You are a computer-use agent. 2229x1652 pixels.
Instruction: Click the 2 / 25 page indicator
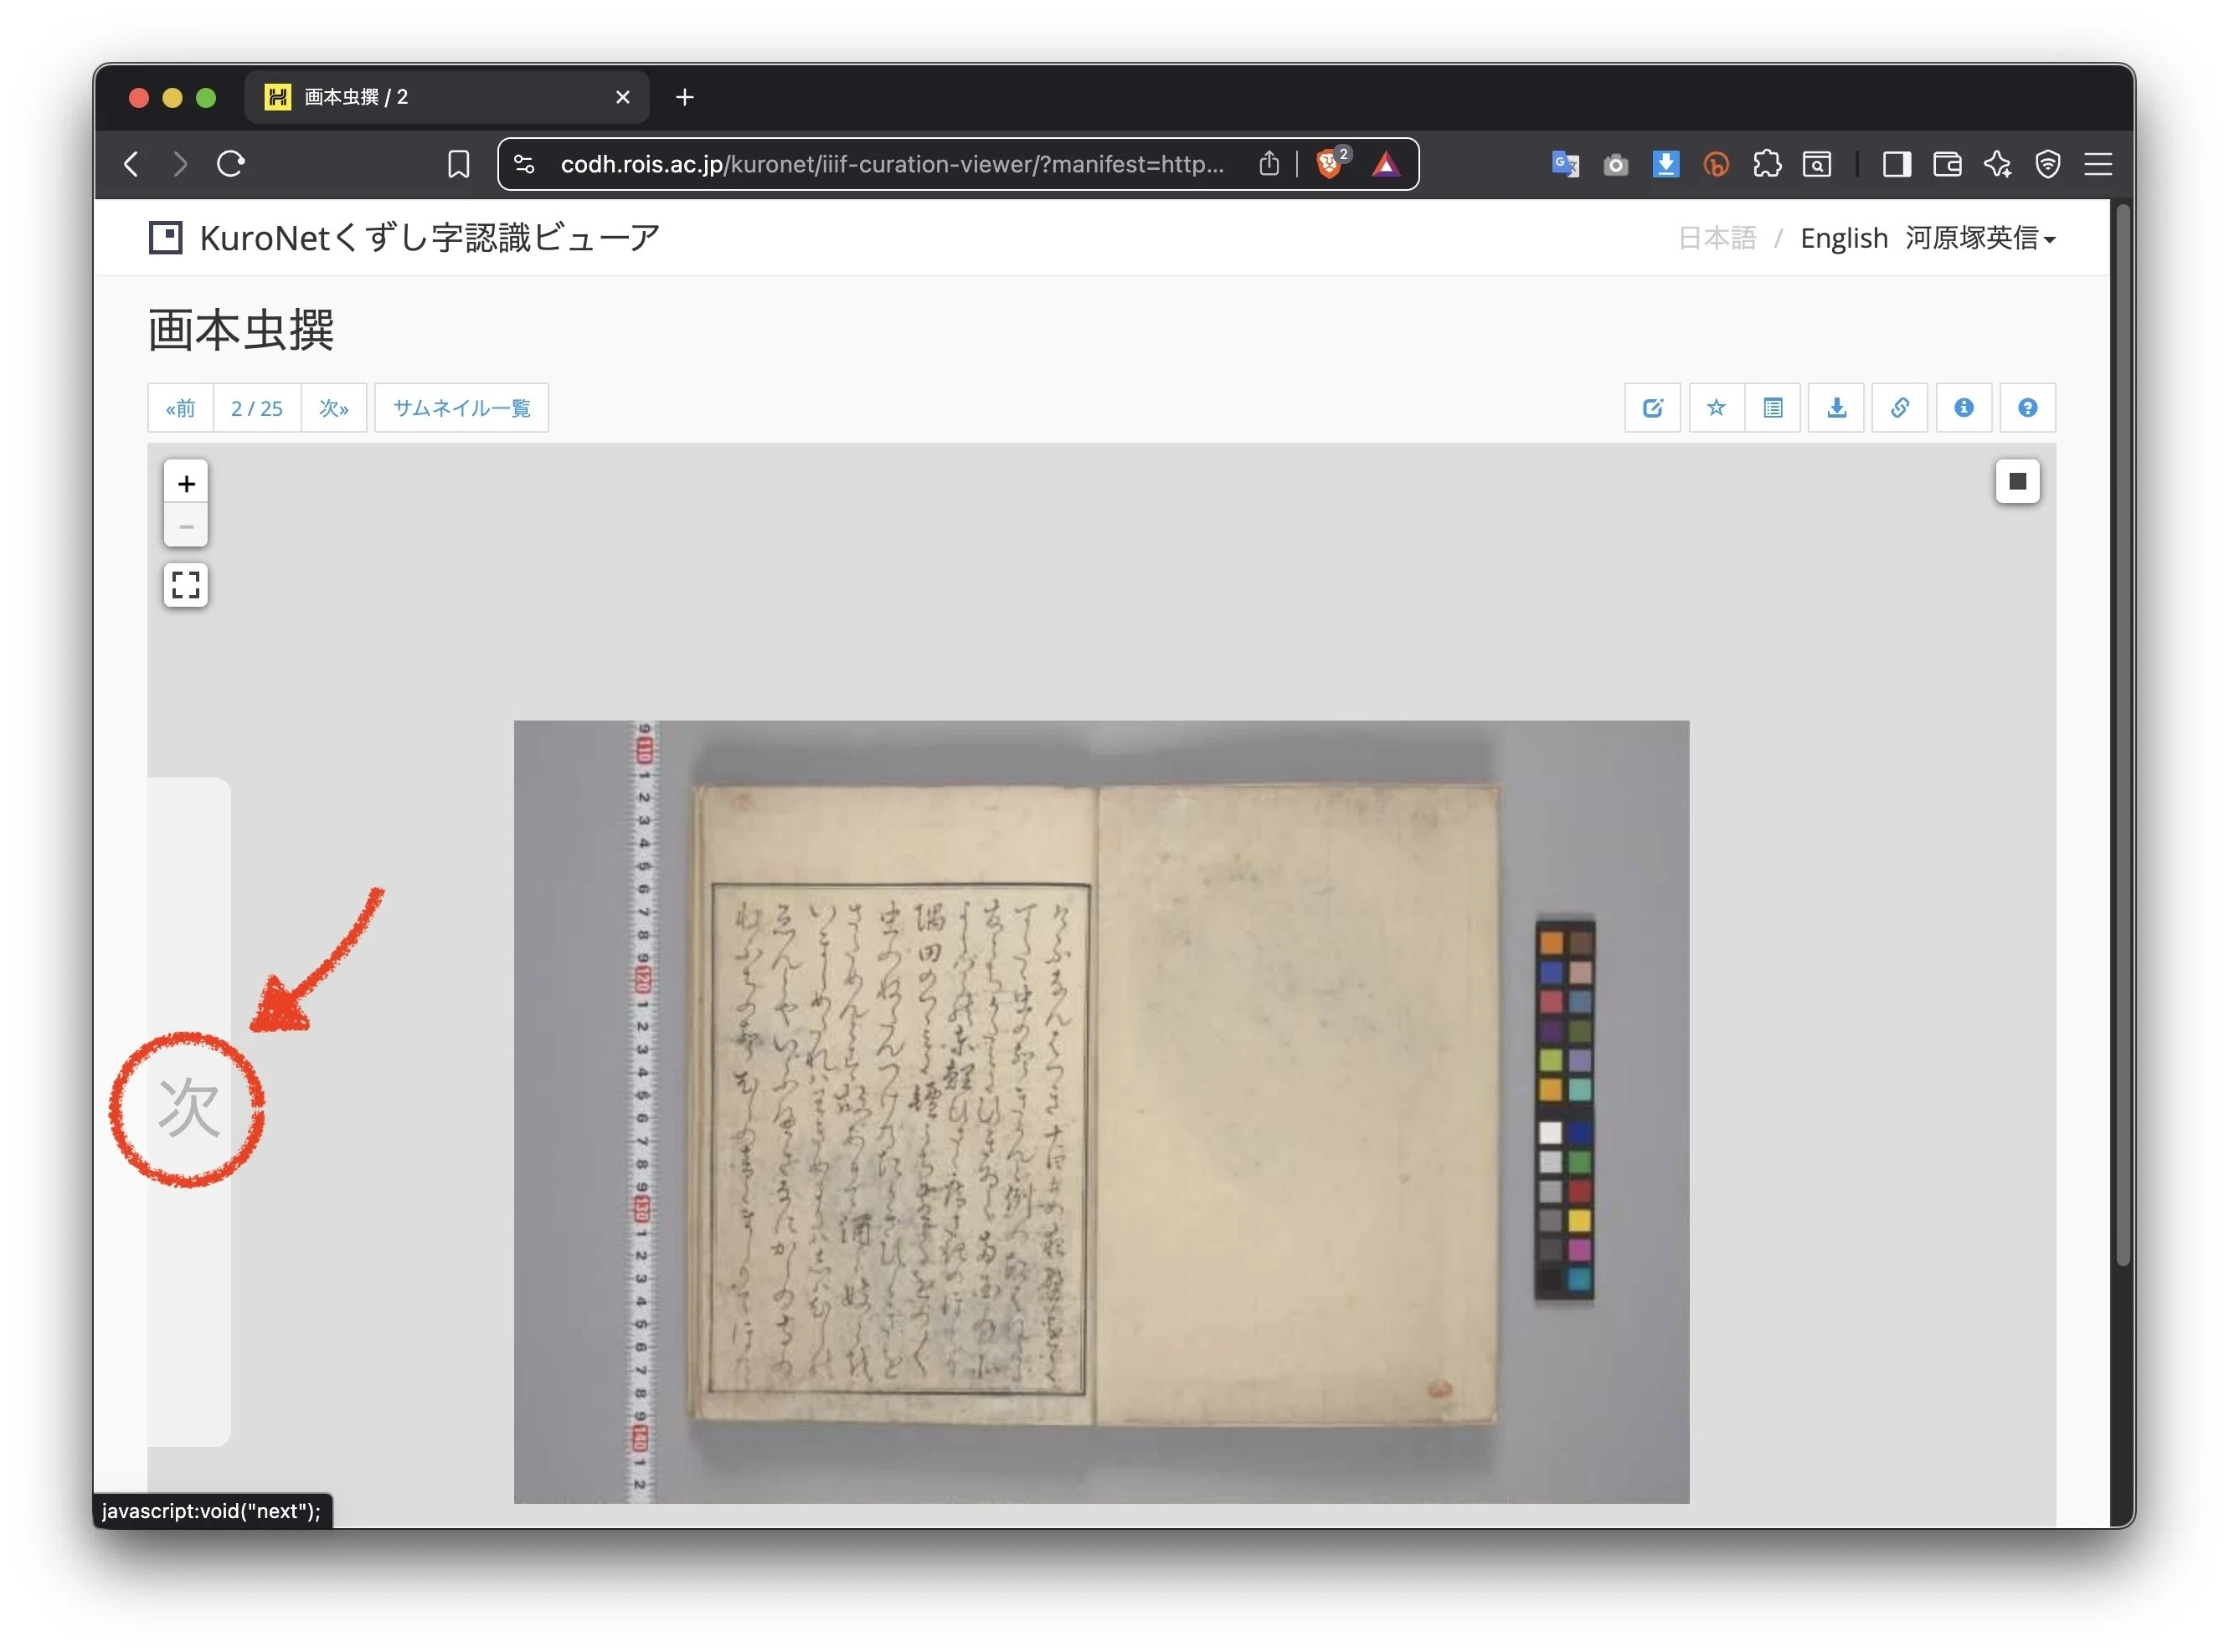[x=257, y=408]
